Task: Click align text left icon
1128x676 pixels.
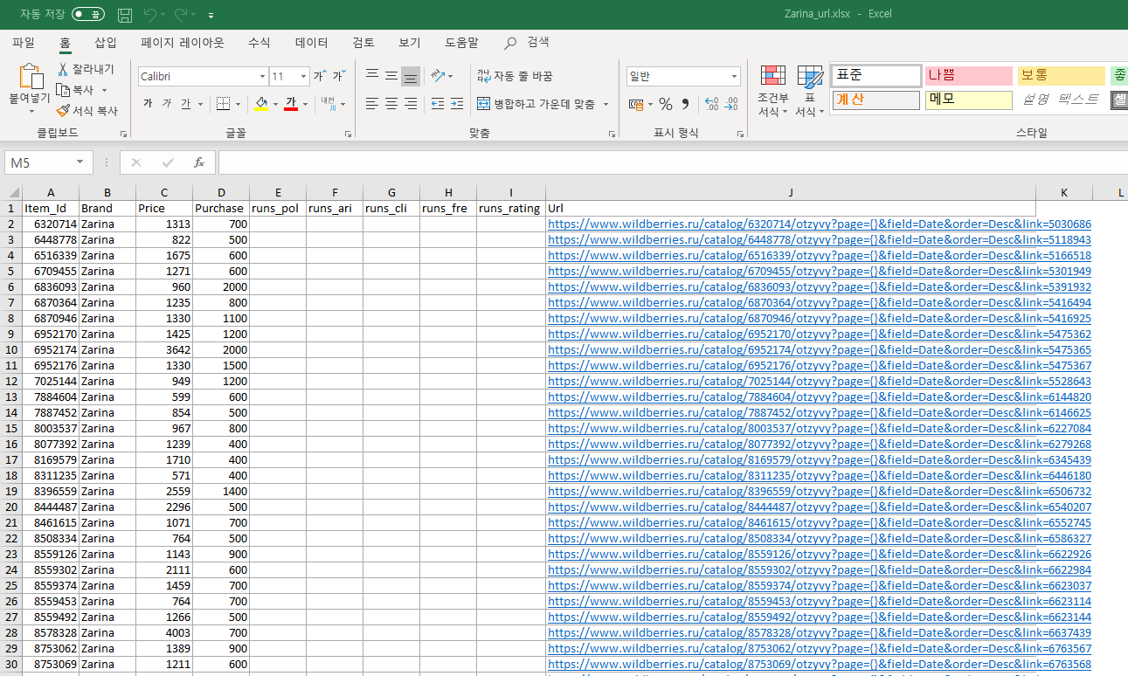Action: pos(372,104)
